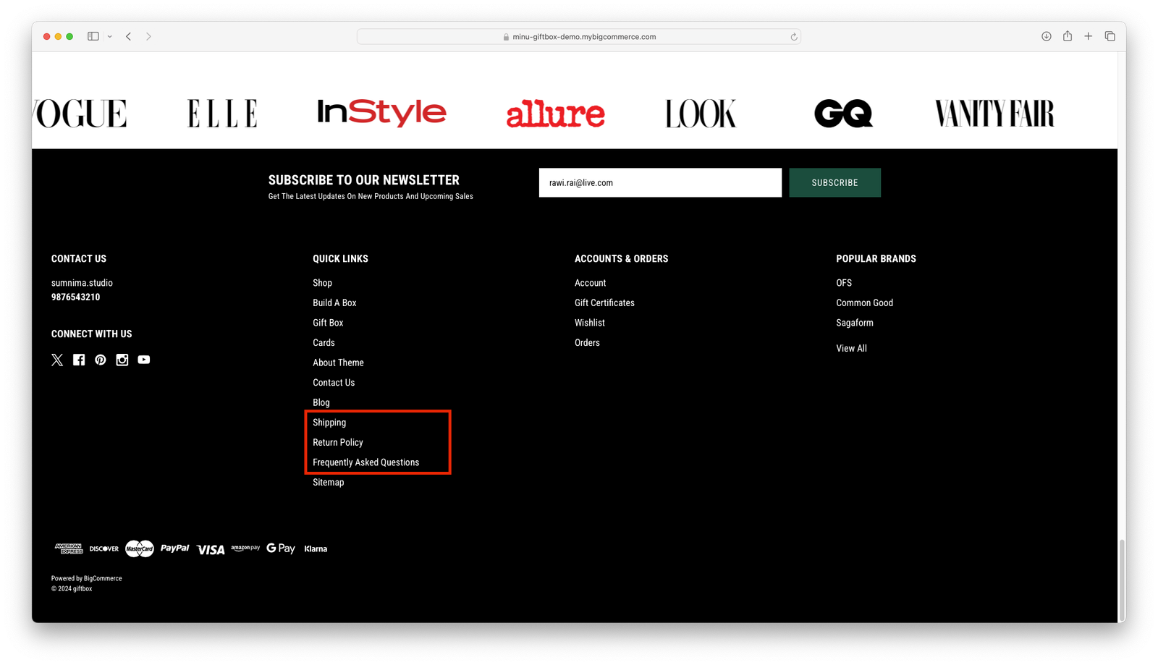Click the American Express payment icon
The image size is (1158, 665).
(69, 548)
